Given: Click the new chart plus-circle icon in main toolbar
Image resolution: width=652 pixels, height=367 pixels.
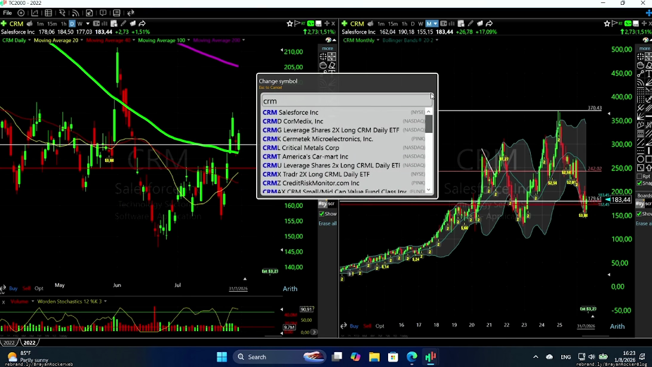Looking at the screenshot, I should pos(21,13).
